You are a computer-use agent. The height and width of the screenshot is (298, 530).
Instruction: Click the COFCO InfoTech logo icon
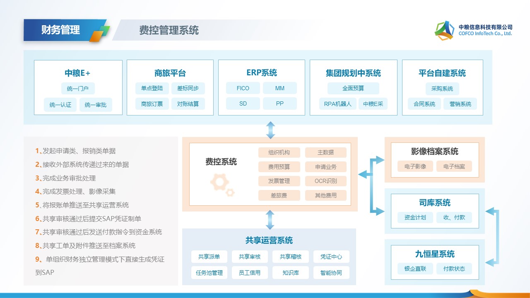tap(444, 30)
